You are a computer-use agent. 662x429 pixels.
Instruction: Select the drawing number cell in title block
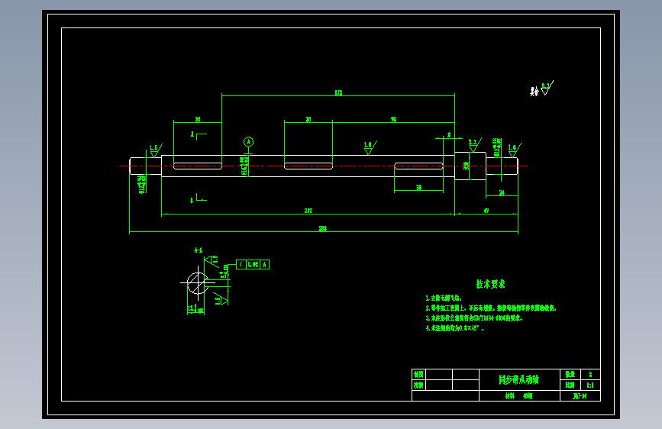580,395
